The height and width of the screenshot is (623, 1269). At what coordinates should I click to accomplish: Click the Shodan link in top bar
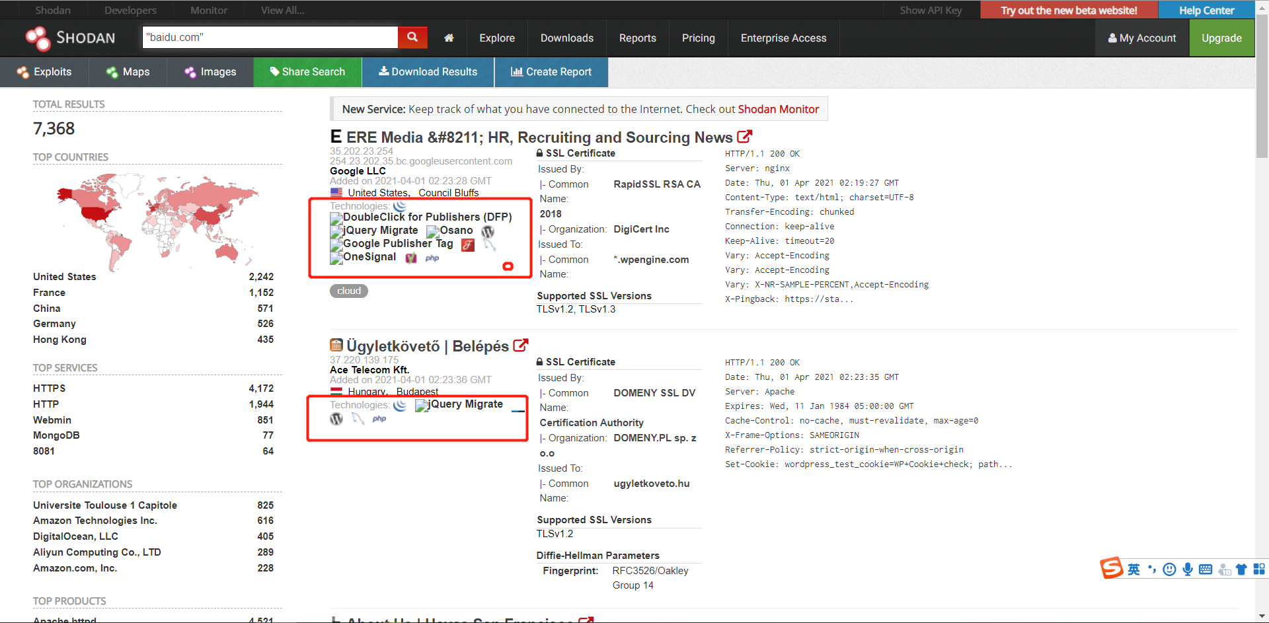pos(53,10)
